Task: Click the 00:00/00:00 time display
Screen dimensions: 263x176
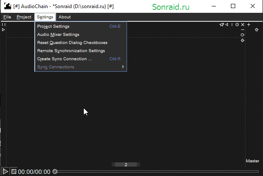Action: pyautogui.click(x=34, y=172)
